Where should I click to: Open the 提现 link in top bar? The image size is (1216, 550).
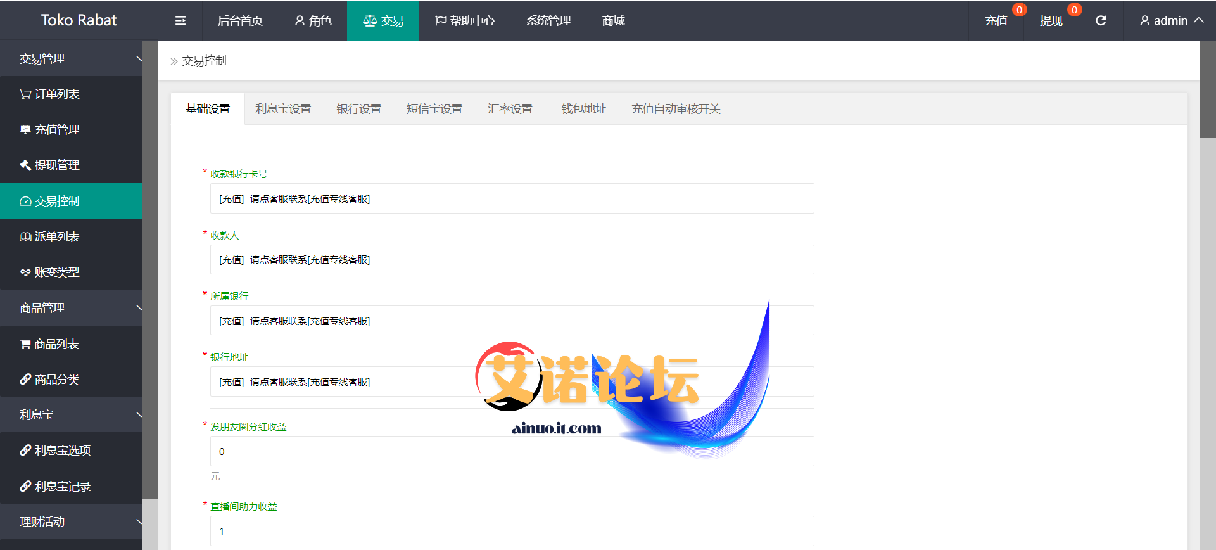(1051, 21)
